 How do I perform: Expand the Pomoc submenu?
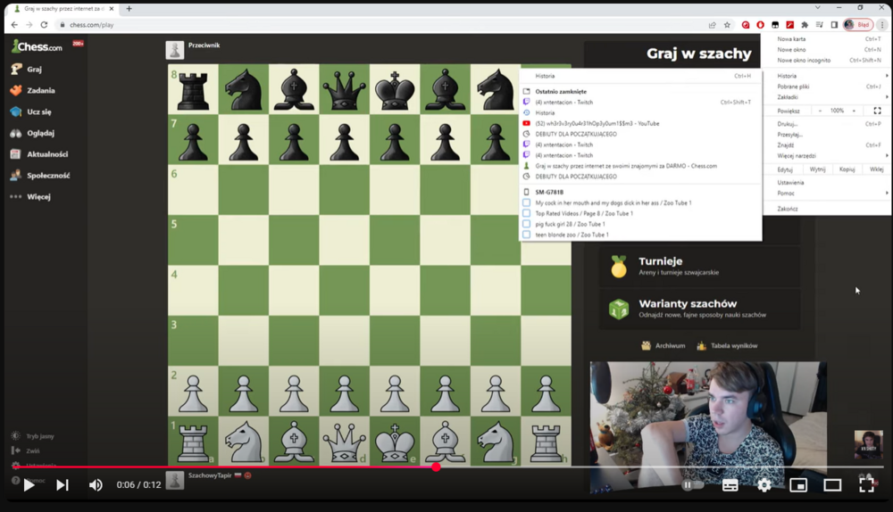tap(828, 194)
